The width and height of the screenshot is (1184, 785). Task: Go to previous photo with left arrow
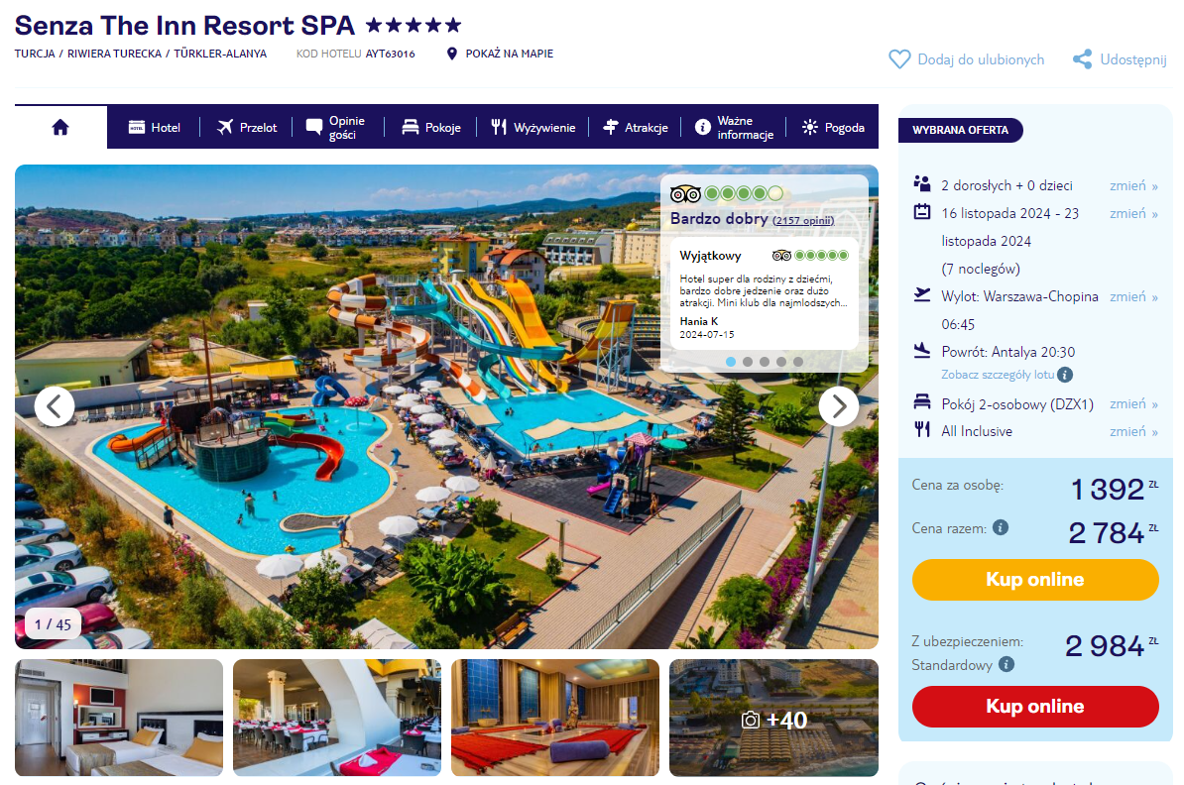55,406
